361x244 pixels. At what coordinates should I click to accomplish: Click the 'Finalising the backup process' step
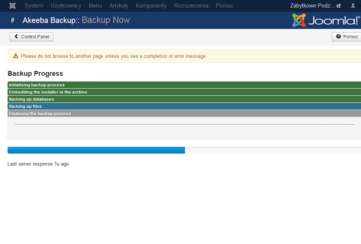tap(184, 113)
